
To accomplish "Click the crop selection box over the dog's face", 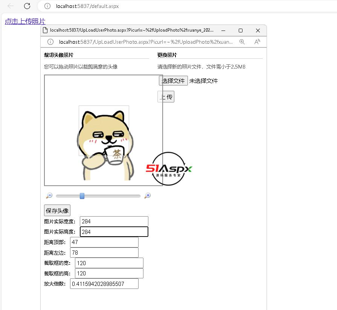I will (x=104, y=130).
